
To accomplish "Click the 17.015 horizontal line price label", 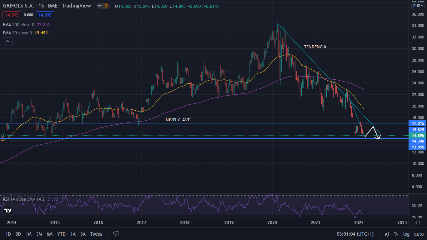I will tap(418, 123).
